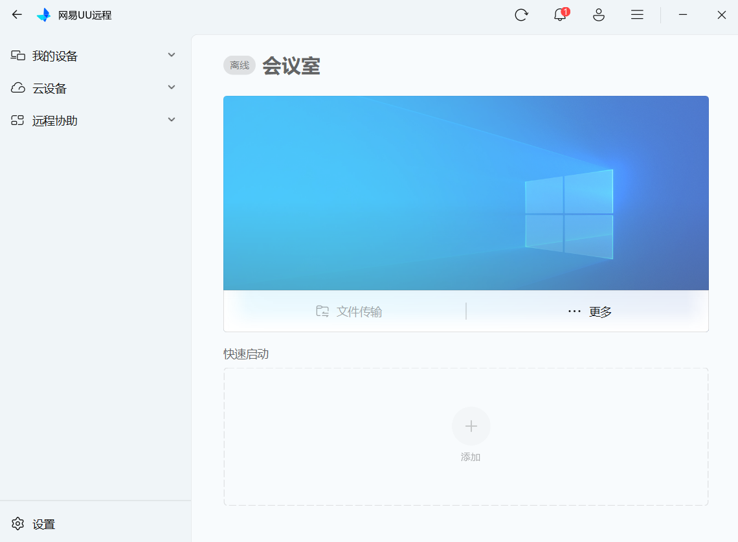This screenshot has height=542, width=738.
Task: Open the hamburger main menu
Action: [x=637, y=15]
